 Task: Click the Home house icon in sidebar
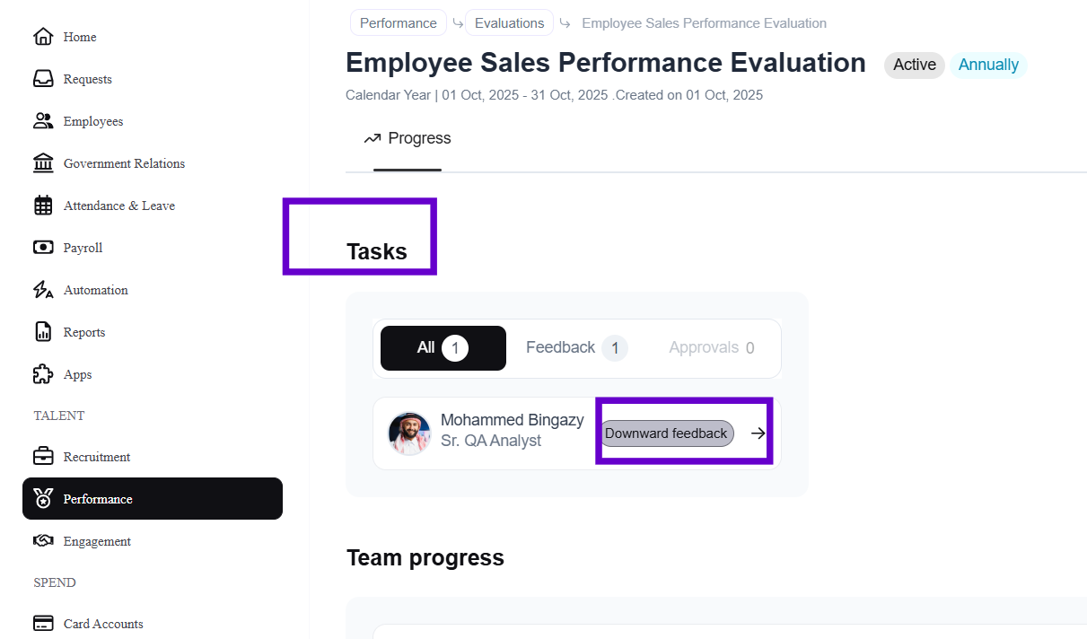(43, 37)
